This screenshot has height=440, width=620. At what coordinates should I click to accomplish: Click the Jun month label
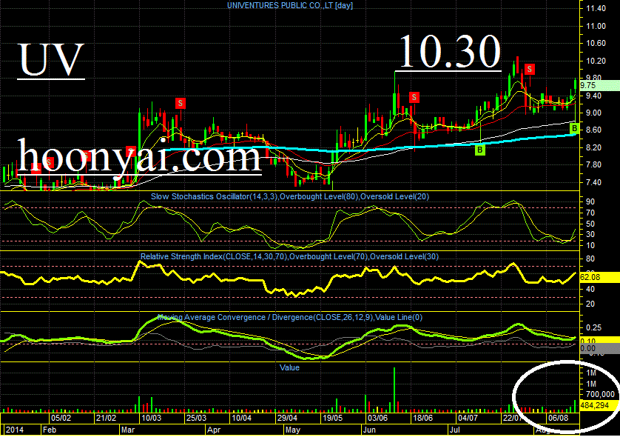[369, 430]
